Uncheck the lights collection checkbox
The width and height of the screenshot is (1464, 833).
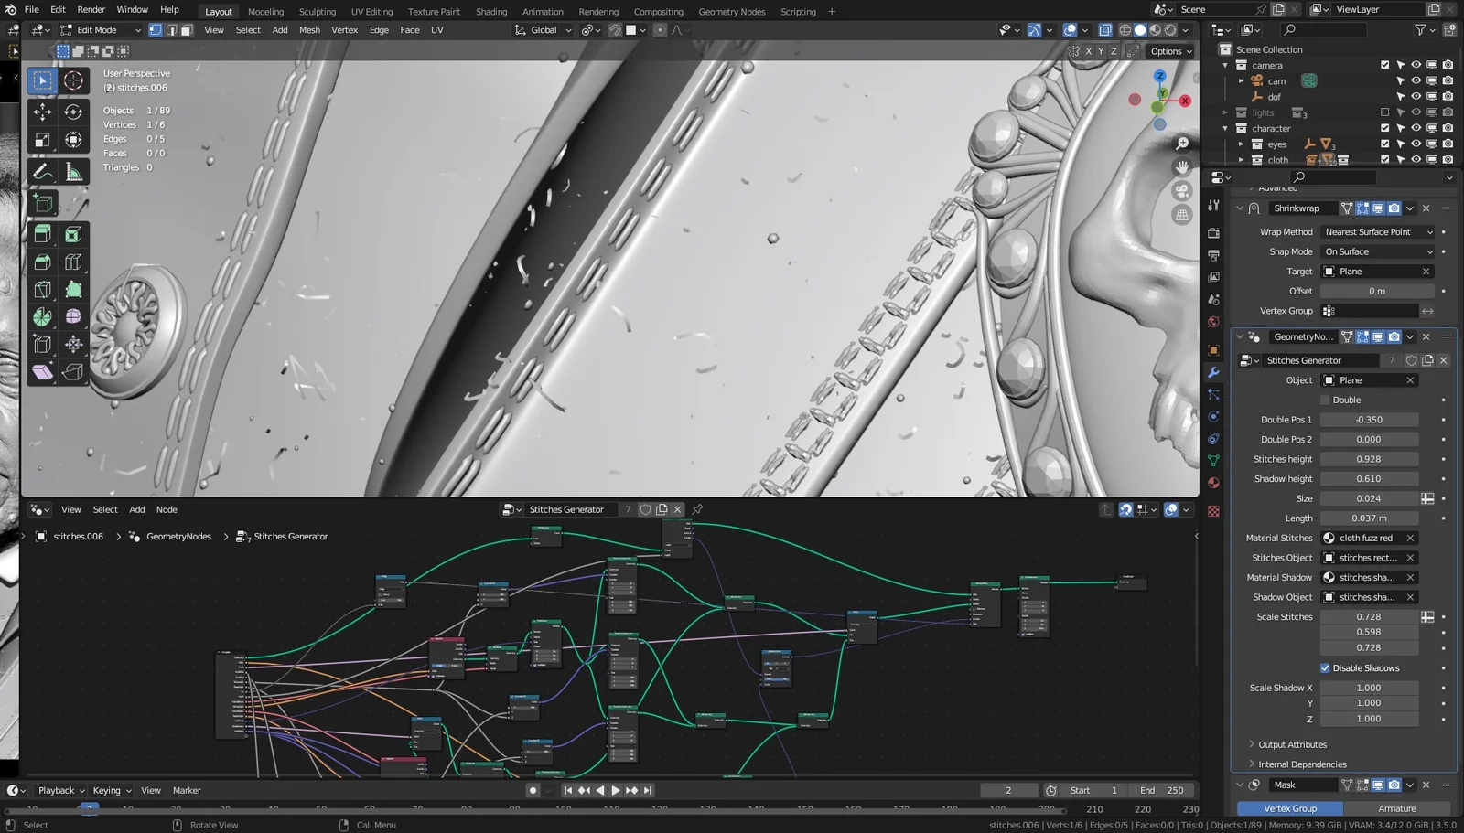tap(1385, 112)
